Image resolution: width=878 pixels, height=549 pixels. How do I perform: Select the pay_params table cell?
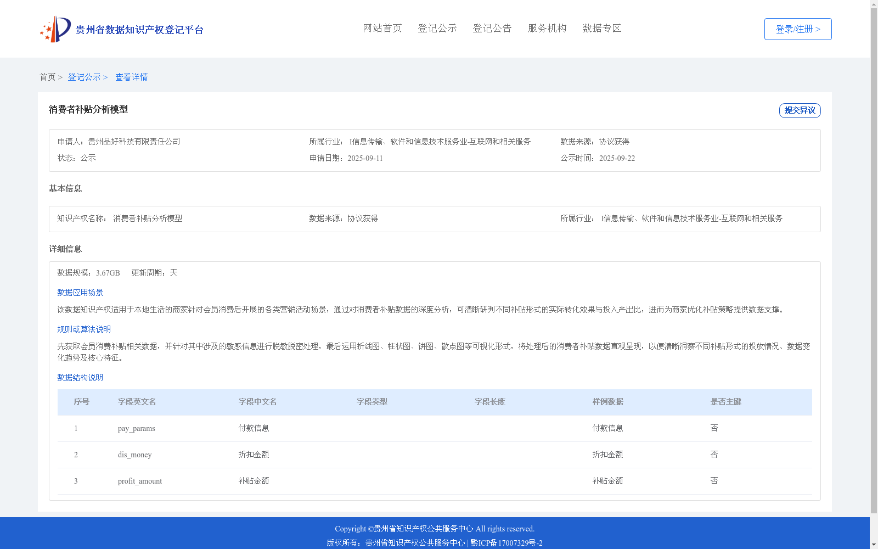pyautogui.click(x=136, y=428)
